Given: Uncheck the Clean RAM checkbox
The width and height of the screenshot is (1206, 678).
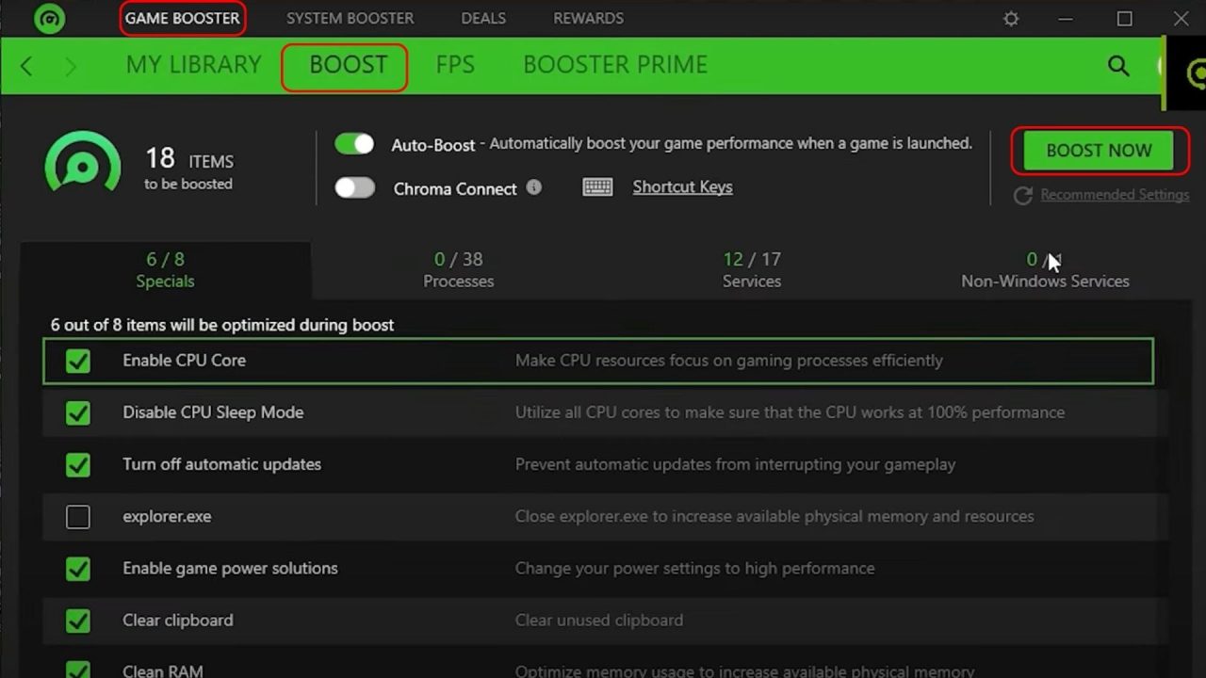Looking at the screenshot, I should pyautogui.click(x=78, y=670).
